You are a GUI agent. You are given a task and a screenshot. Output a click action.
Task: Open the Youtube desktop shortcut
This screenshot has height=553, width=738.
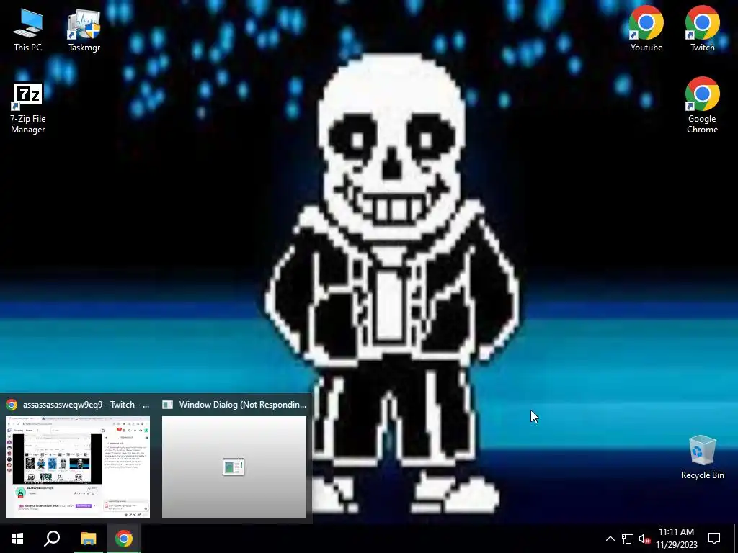(646, 29)
